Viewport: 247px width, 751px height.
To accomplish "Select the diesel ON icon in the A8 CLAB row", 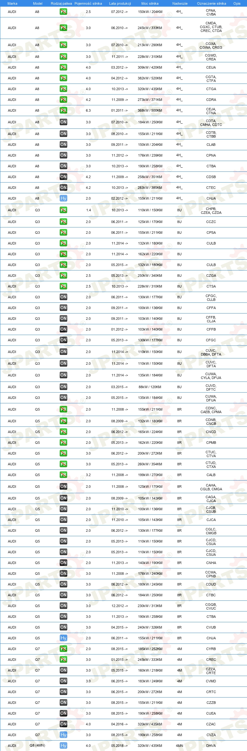I will click(x=63, y=145).
